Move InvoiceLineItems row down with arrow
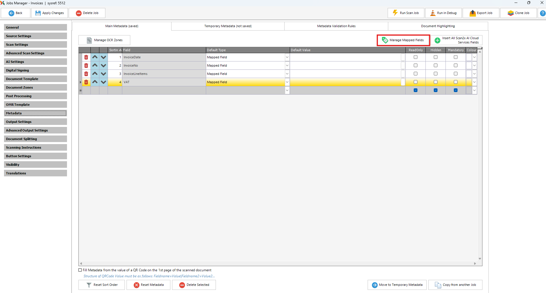This screenshot has height=293, width=546. click(x=103, y=74)
